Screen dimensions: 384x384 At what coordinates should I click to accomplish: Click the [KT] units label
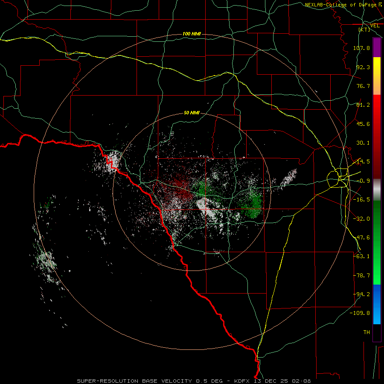[x=364, y=29]
